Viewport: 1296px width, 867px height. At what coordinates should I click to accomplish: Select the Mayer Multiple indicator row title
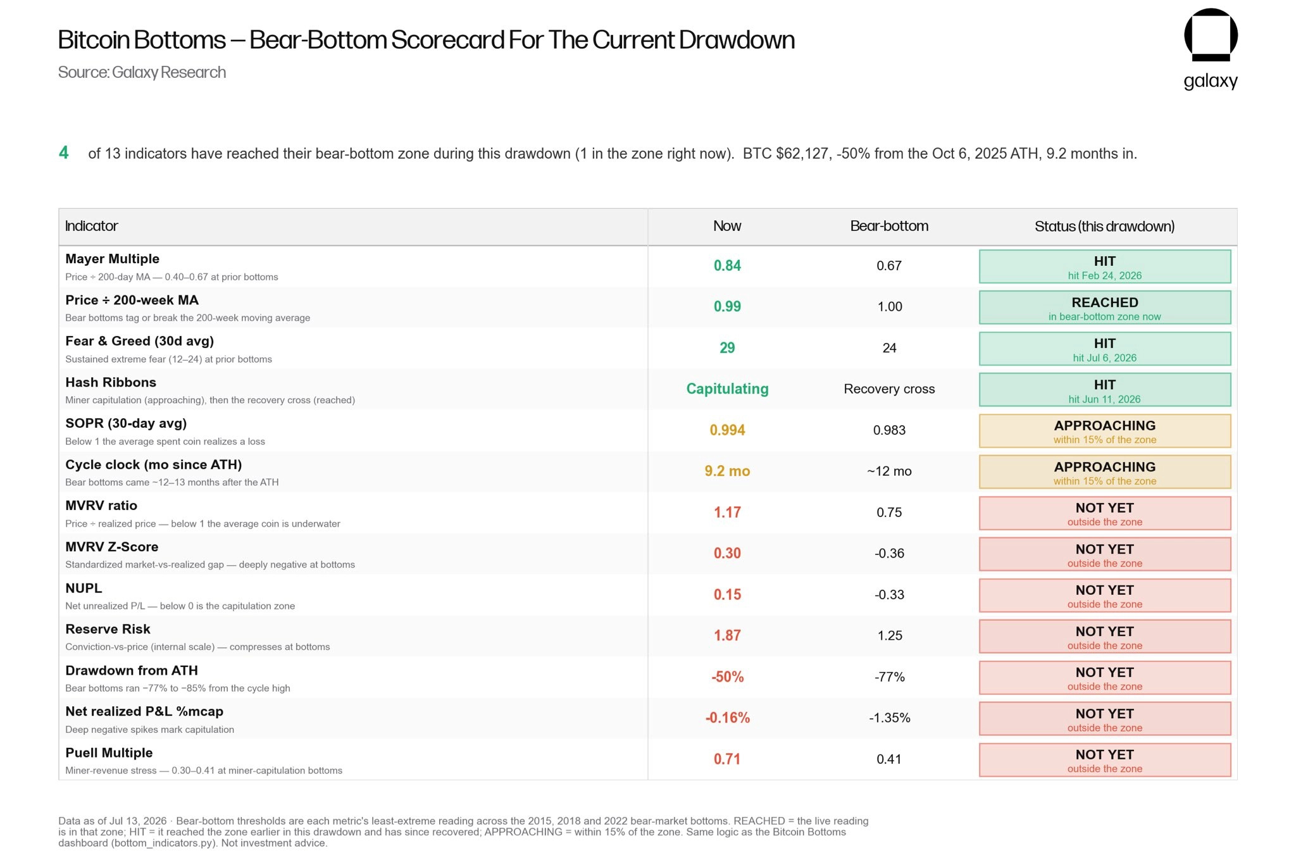(113, 259)
